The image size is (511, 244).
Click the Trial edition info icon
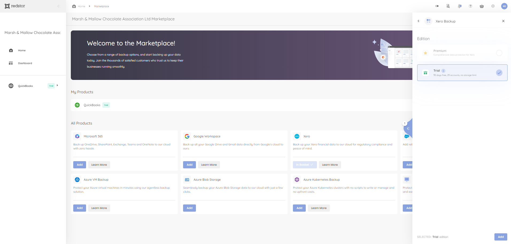(443, 71)
